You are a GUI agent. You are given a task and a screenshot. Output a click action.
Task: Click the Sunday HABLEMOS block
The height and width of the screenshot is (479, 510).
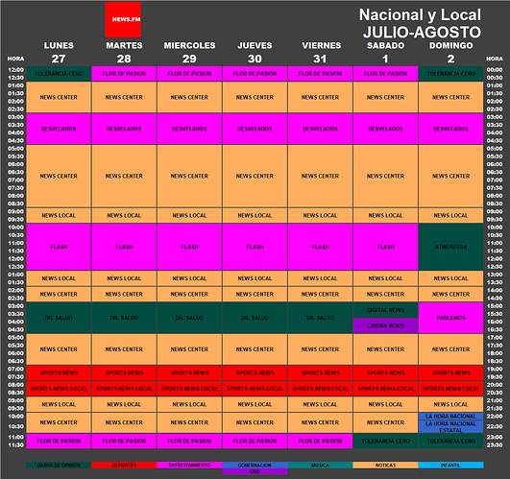pyautogui.click(x=450, y=318)
